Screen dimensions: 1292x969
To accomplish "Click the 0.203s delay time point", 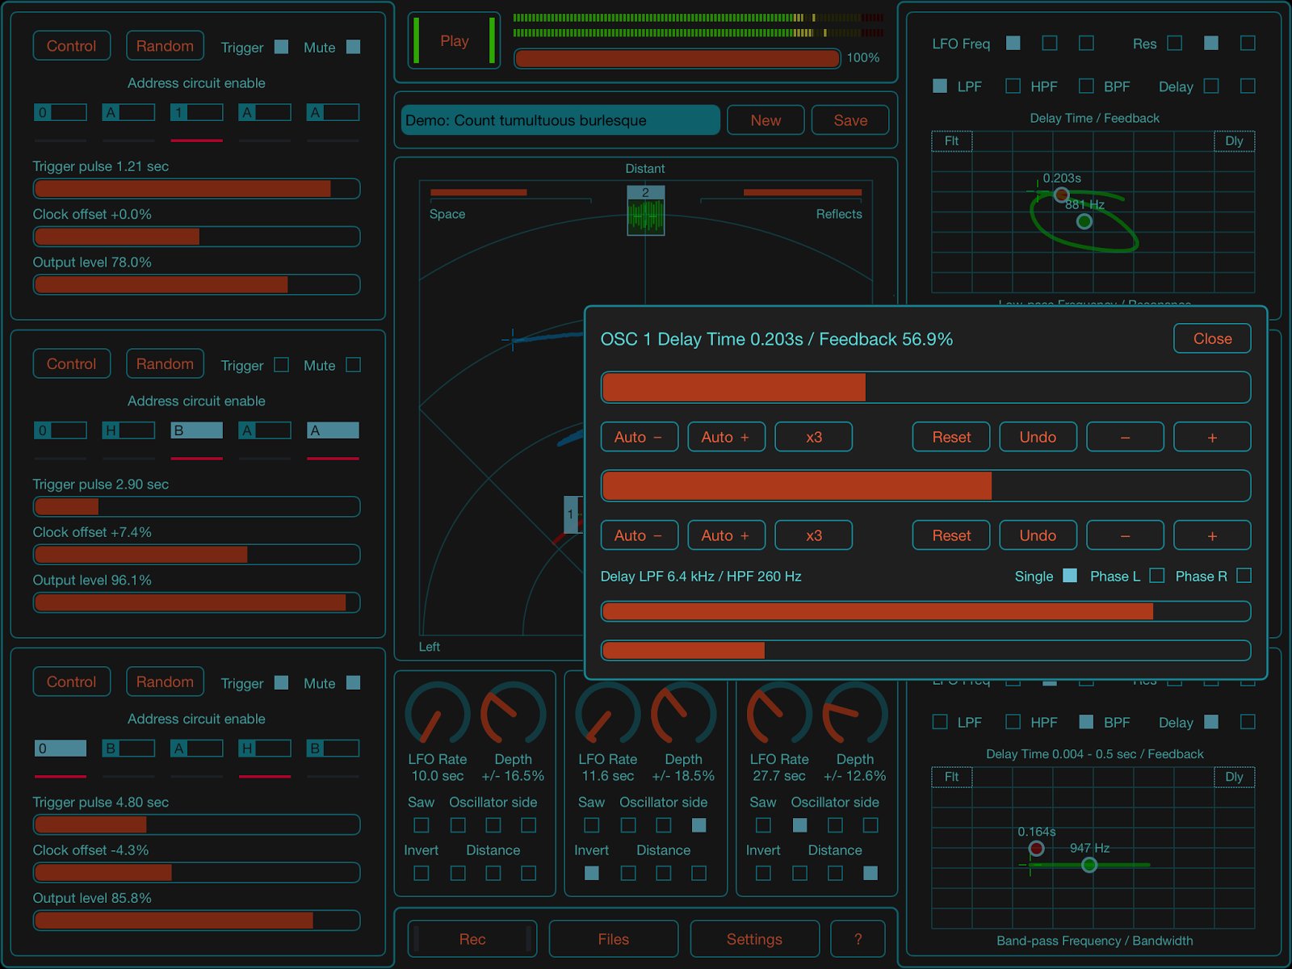I will (x=1062, y=195).
